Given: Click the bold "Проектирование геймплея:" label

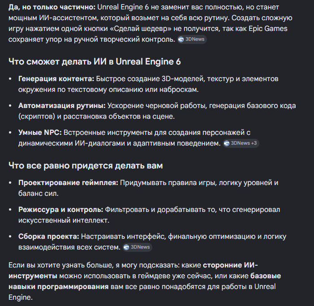Looking at the screenshot, I should click(68, 183).
